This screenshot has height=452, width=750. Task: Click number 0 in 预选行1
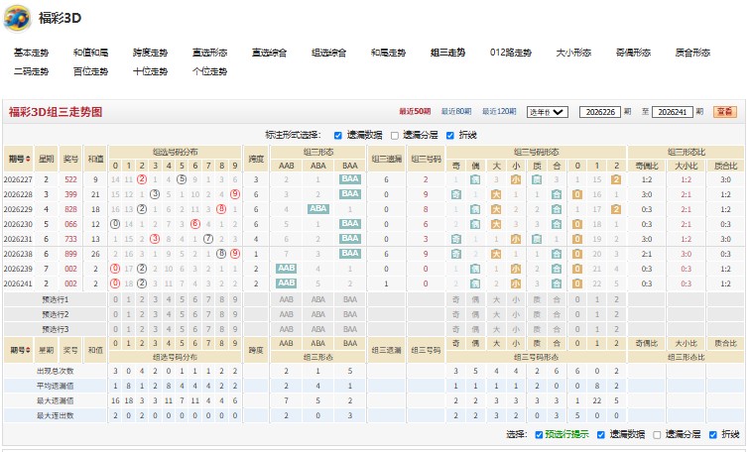coord(115,299)
